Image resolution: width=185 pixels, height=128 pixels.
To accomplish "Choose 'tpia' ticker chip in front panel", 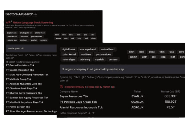I will 171,52.
